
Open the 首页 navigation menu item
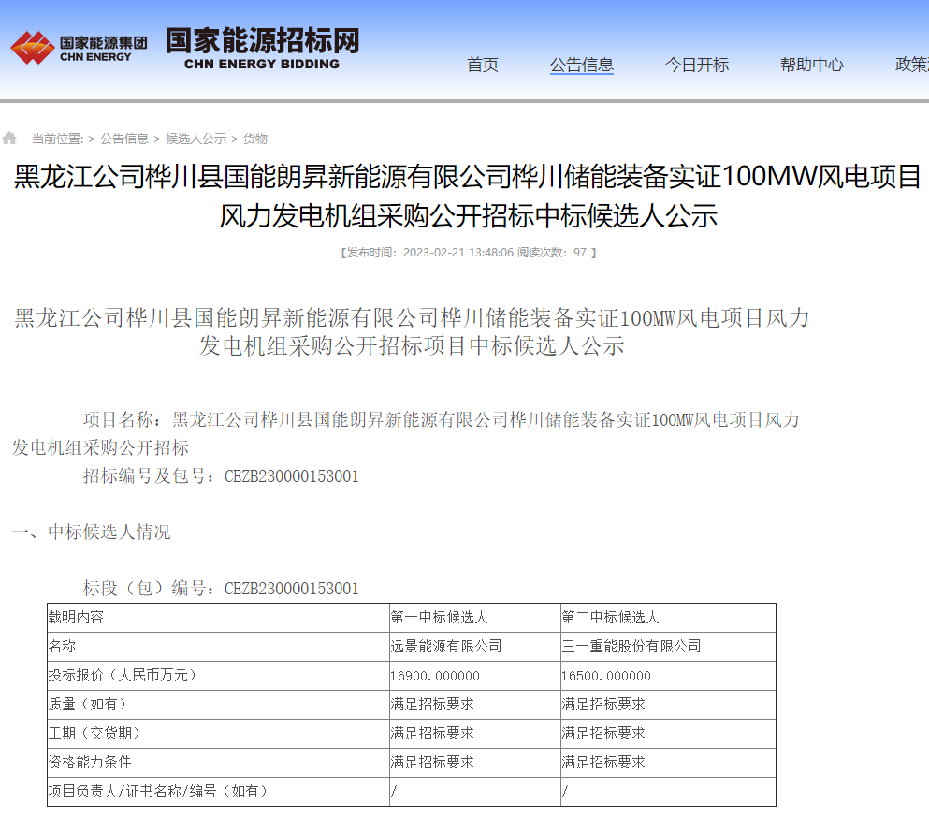483,65
